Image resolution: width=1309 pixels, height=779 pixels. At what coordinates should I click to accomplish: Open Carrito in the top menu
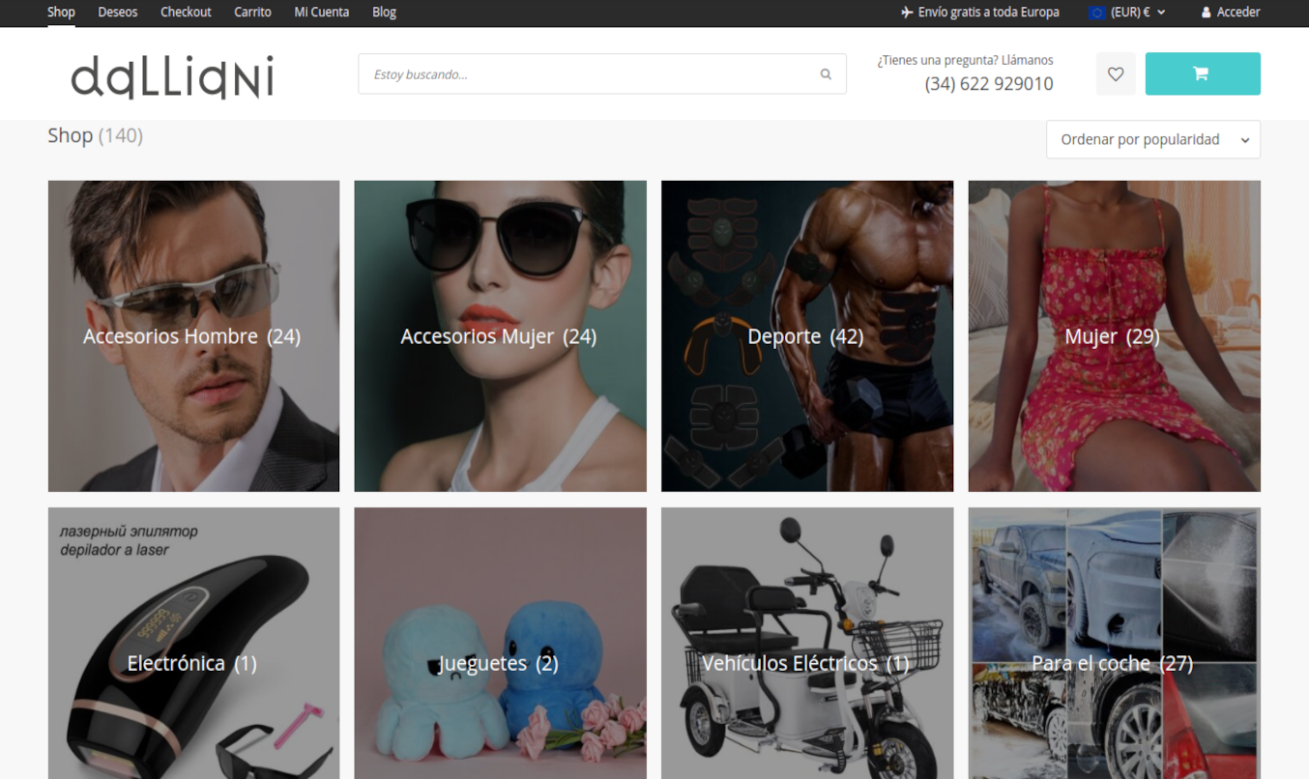[x=252, y=13]
